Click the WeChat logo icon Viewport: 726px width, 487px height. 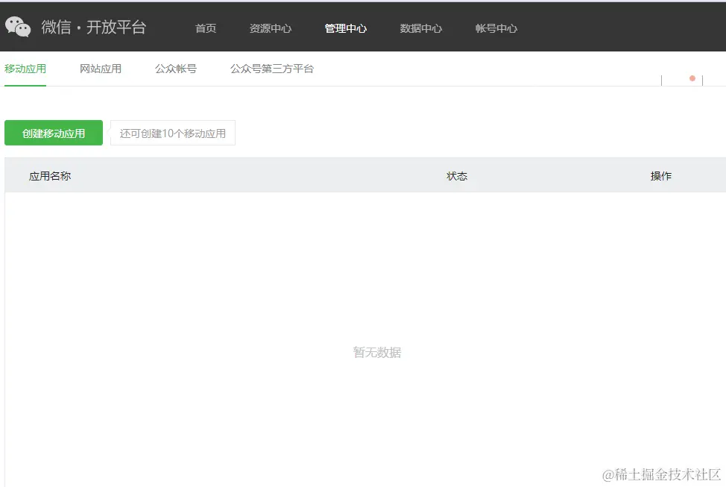pyautogui.click(x=18, y=26)
